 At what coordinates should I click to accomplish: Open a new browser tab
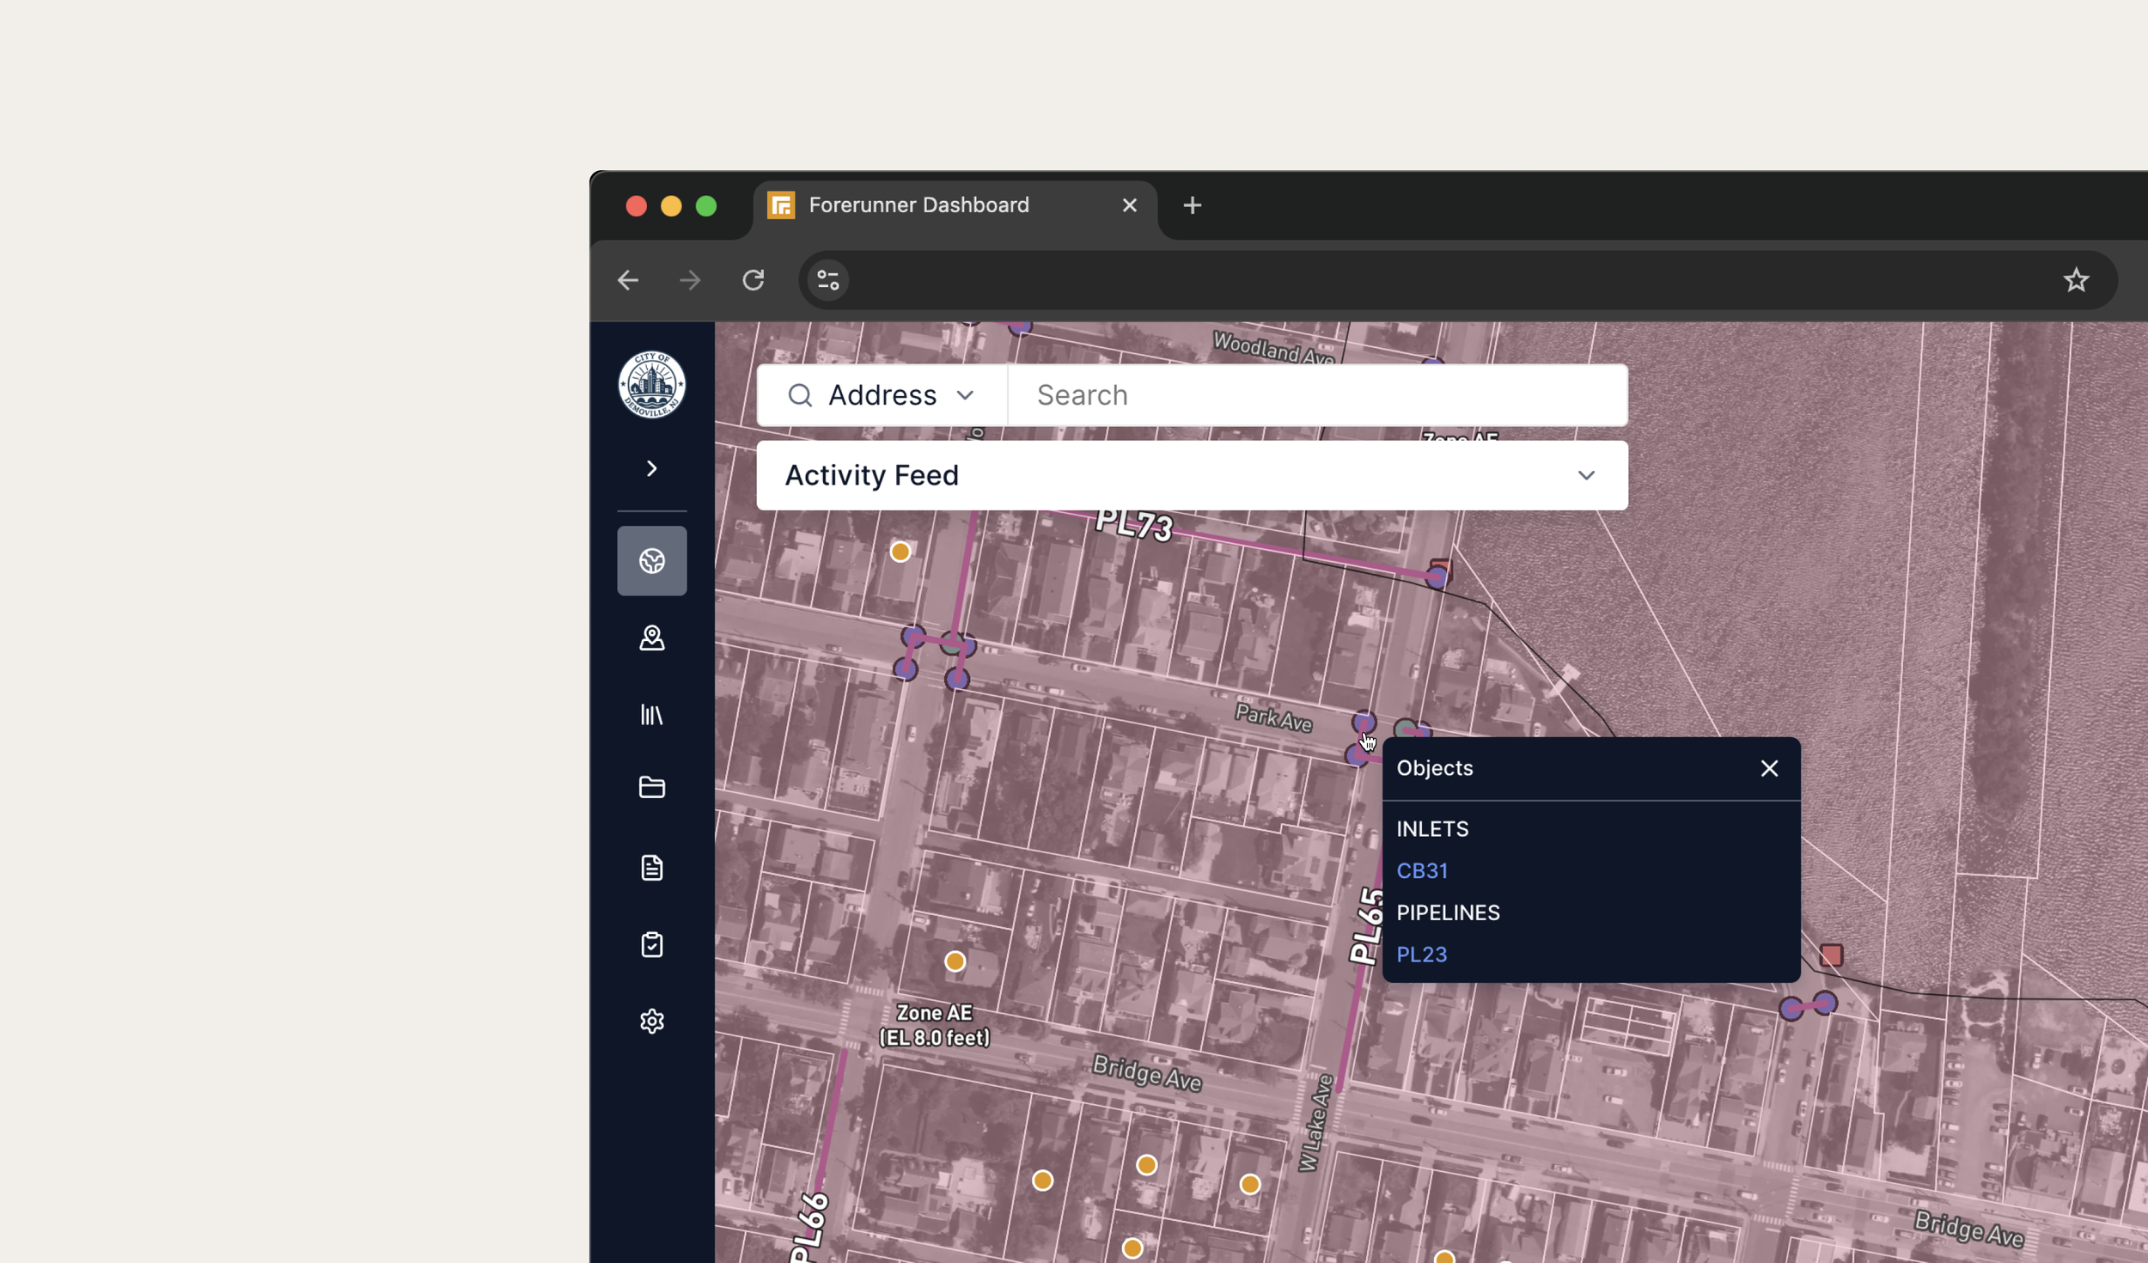coord(1192,205)
